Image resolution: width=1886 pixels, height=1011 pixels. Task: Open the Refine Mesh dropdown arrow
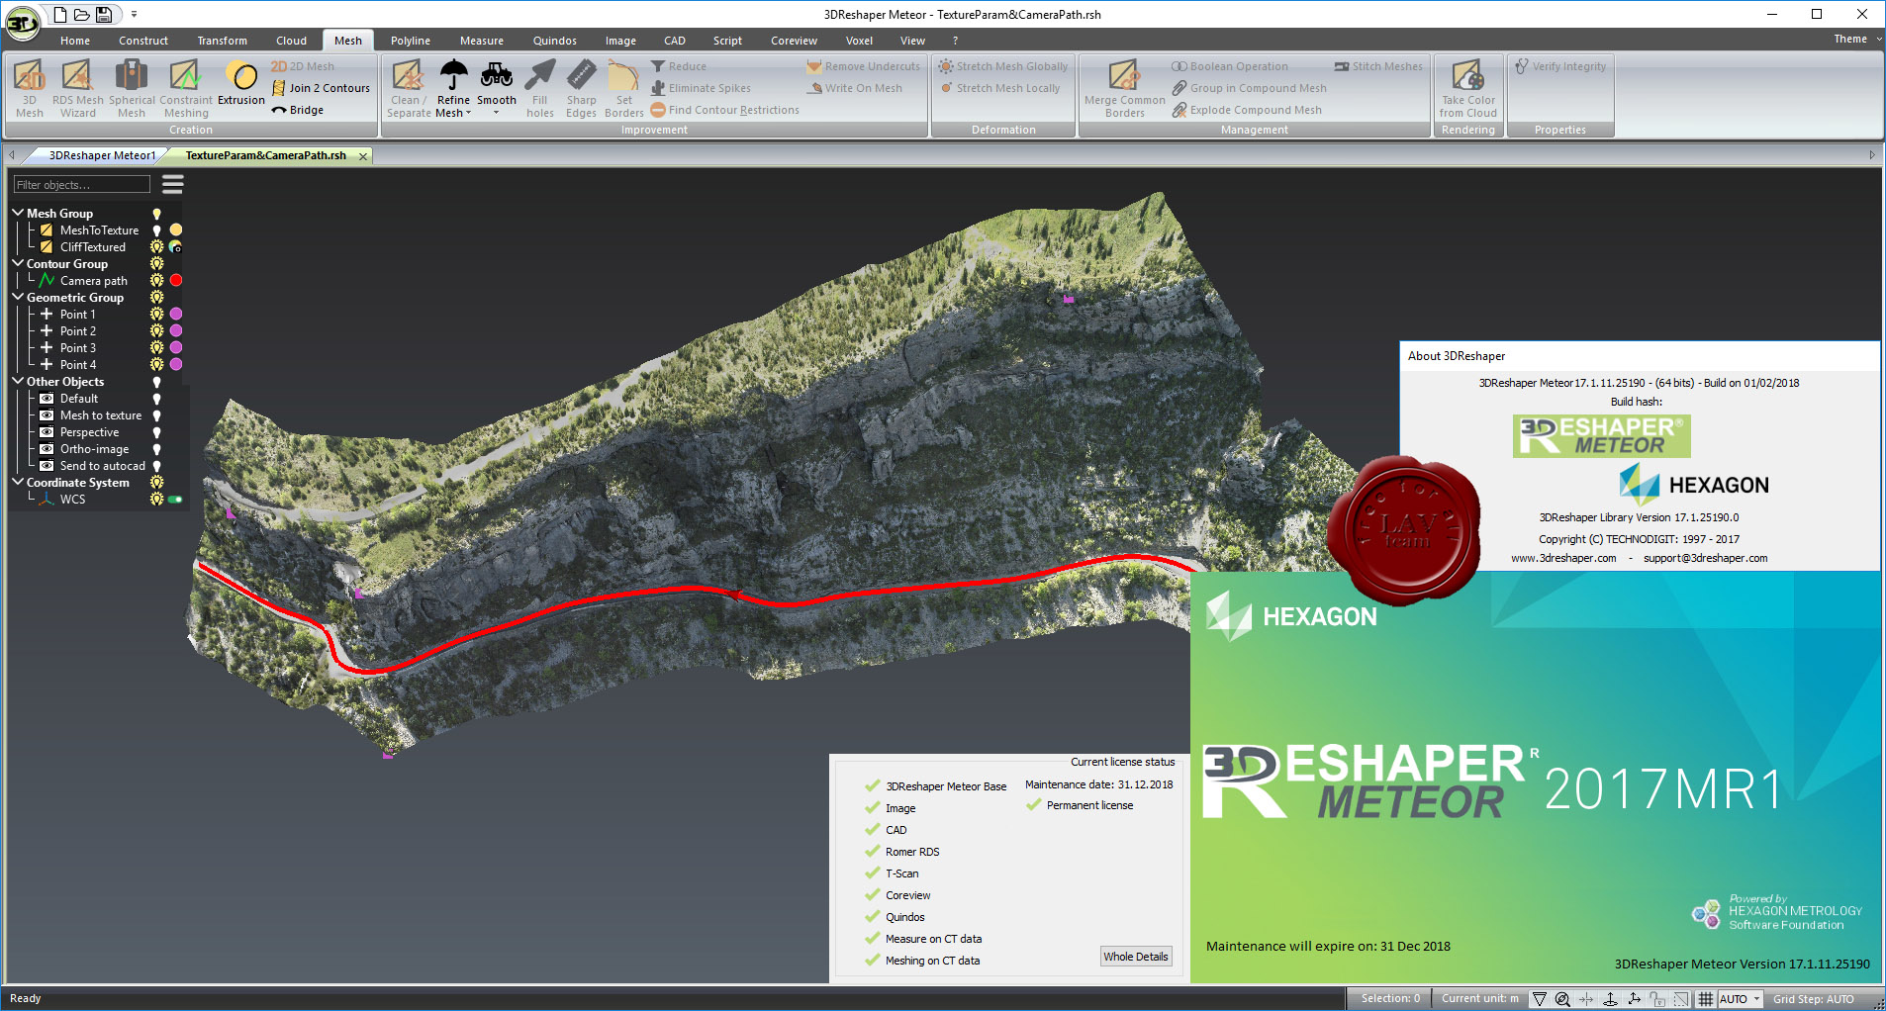pyautogui.click(x=468, y=113)
